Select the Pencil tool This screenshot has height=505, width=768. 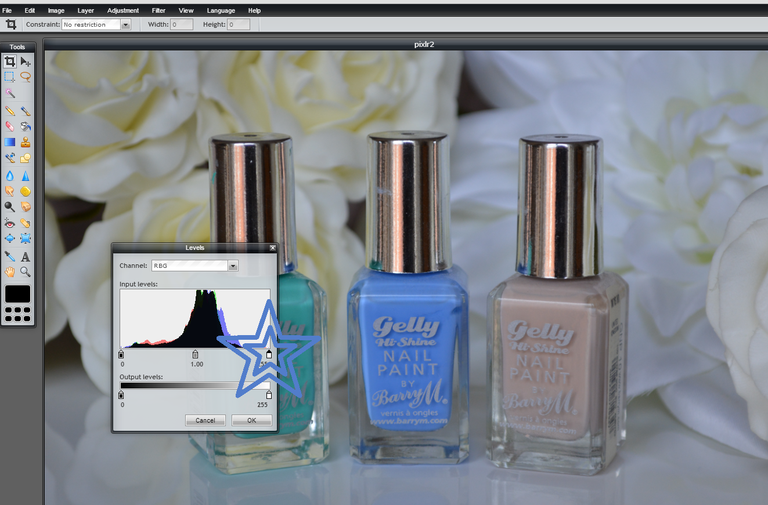point(10,111)
